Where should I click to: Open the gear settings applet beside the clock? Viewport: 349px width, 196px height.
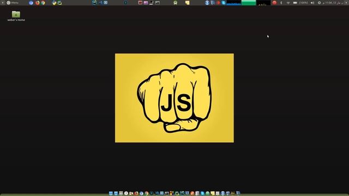coord(320,3)
